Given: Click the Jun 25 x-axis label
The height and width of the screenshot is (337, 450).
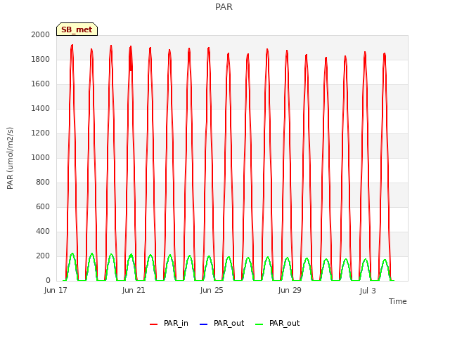Looking at the screenshot, I should pyautogui.click(x=212, y=291).
